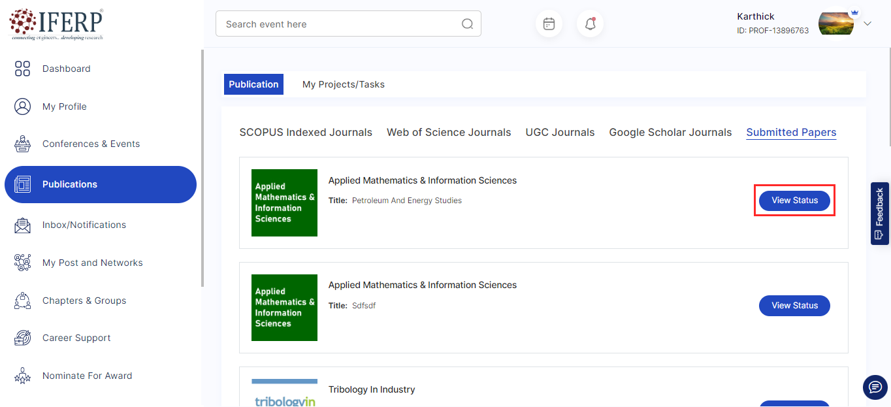Click the Career Support icon
Screen dimensions: 891x407
click(x=23, y=338)
